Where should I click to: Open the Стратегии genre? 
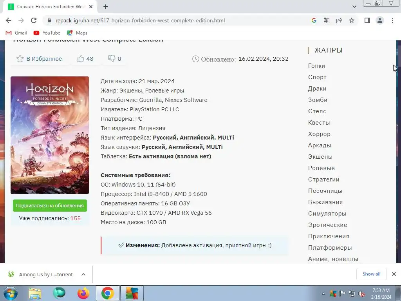(x=323, y=180)
